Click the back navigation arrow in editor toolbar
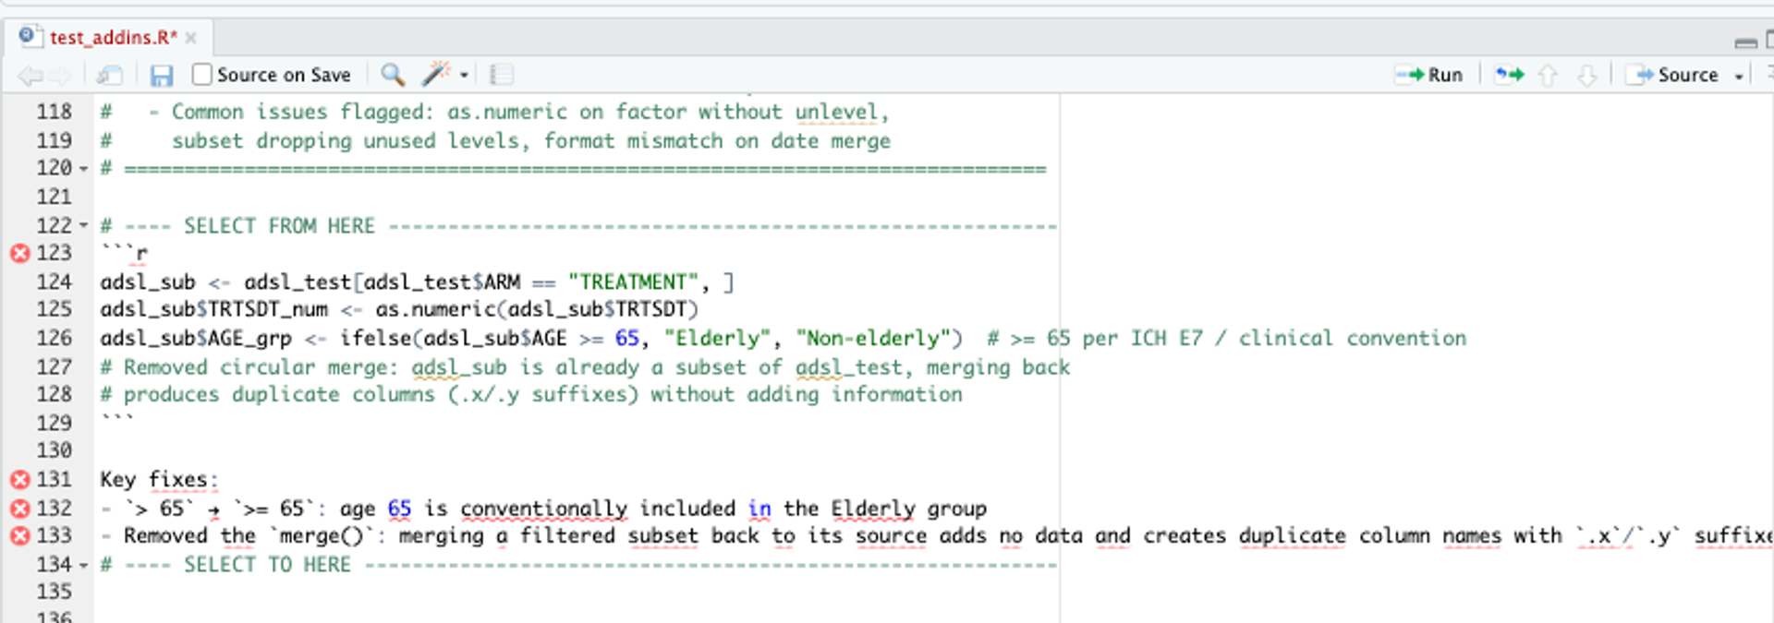 [30, 76]
